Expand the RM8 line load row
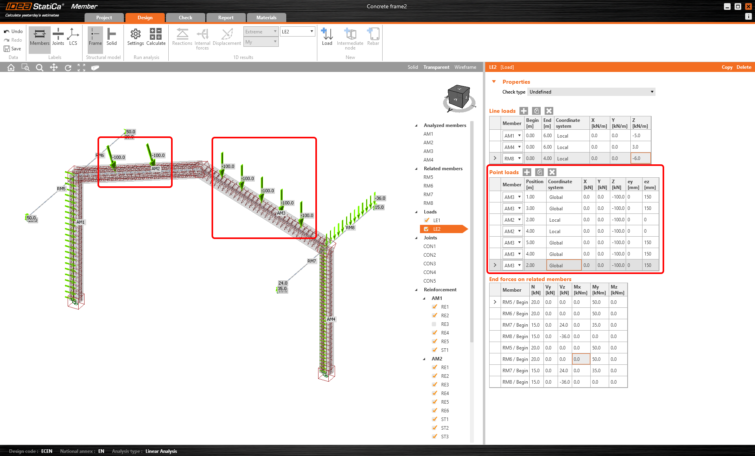The image size is (755, 456). click(495, 158)
